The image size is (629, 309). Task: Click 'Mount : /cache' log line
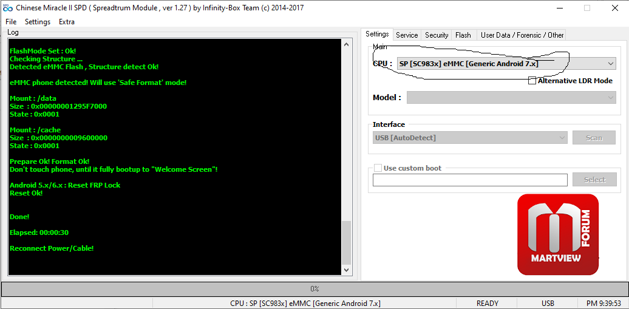35,130
